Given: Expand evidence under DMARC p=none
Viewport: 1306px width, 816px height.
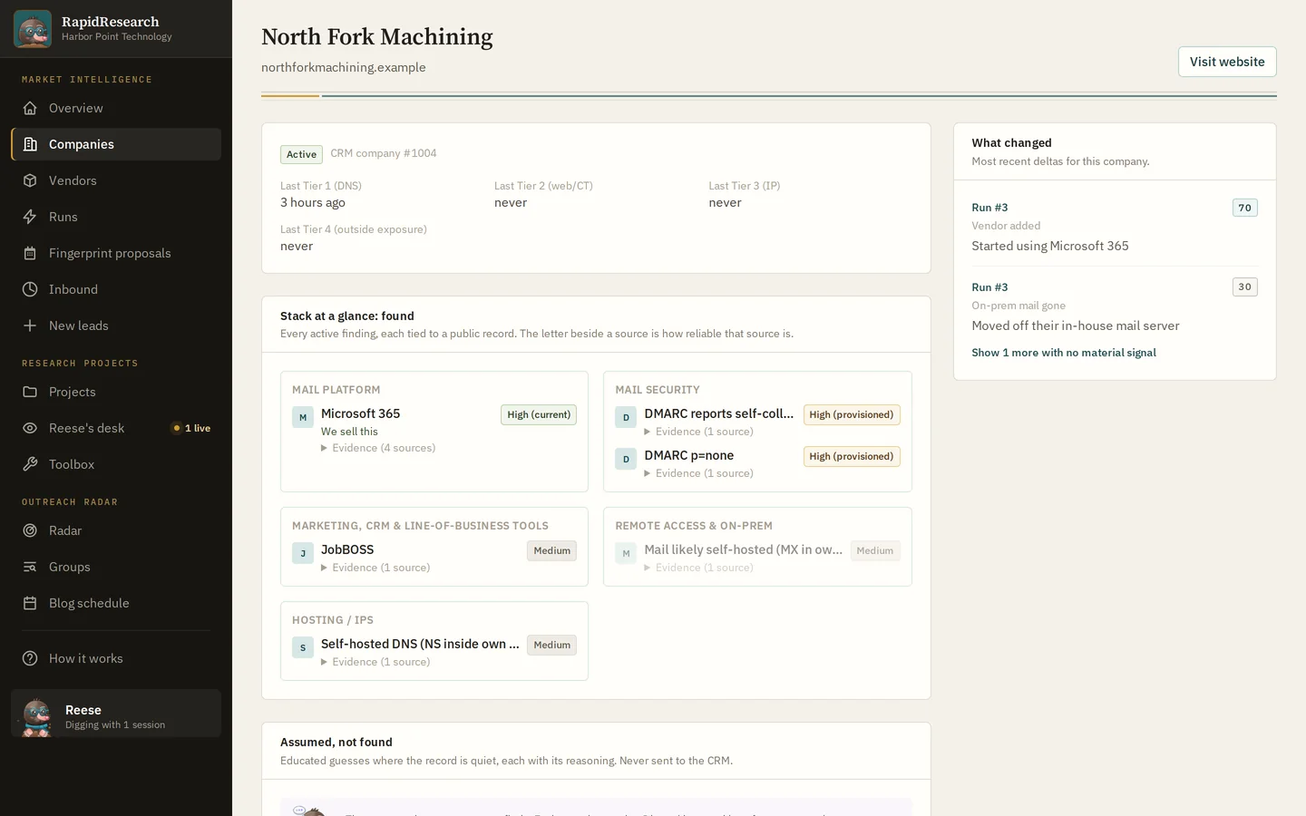Looking at the screenshot, I should [699, 473].
